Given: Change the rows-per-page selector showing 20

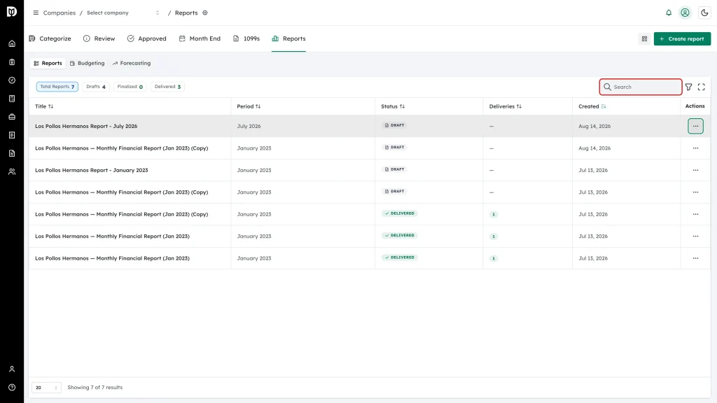Looking at the screenshot, I should [x=46, y=388].
